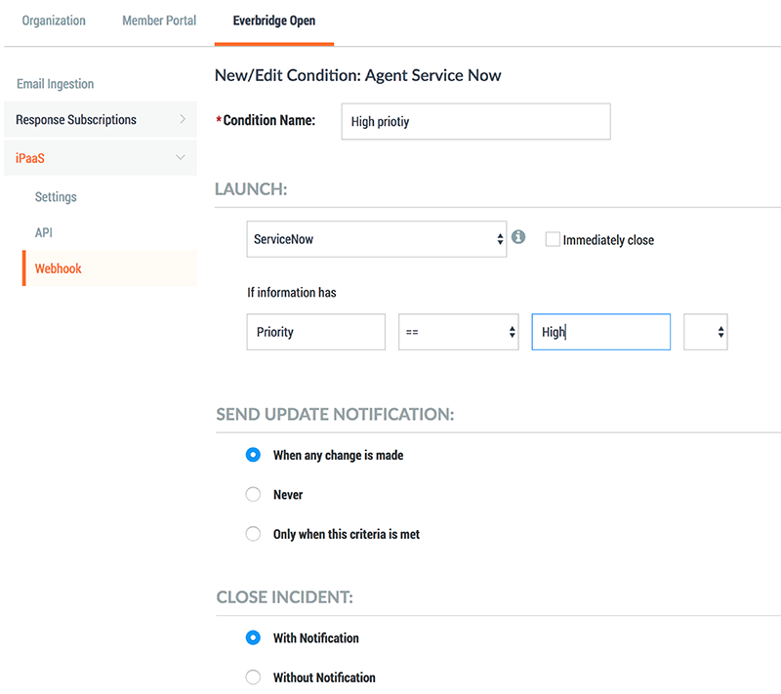Click New/Edit Condition: Agent Service Now title
Image resolution: width=781 pixels, height=694 pixels.
click(x=357, y=75)
